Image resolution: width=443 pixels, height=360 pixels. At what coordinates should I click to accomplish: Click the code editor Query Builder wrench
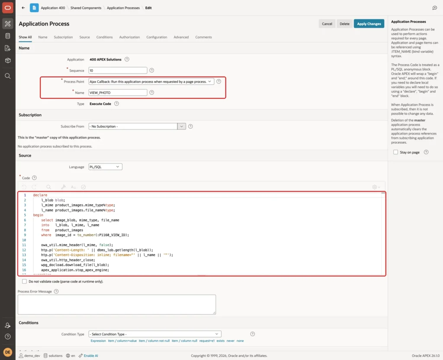coord(63,187)
